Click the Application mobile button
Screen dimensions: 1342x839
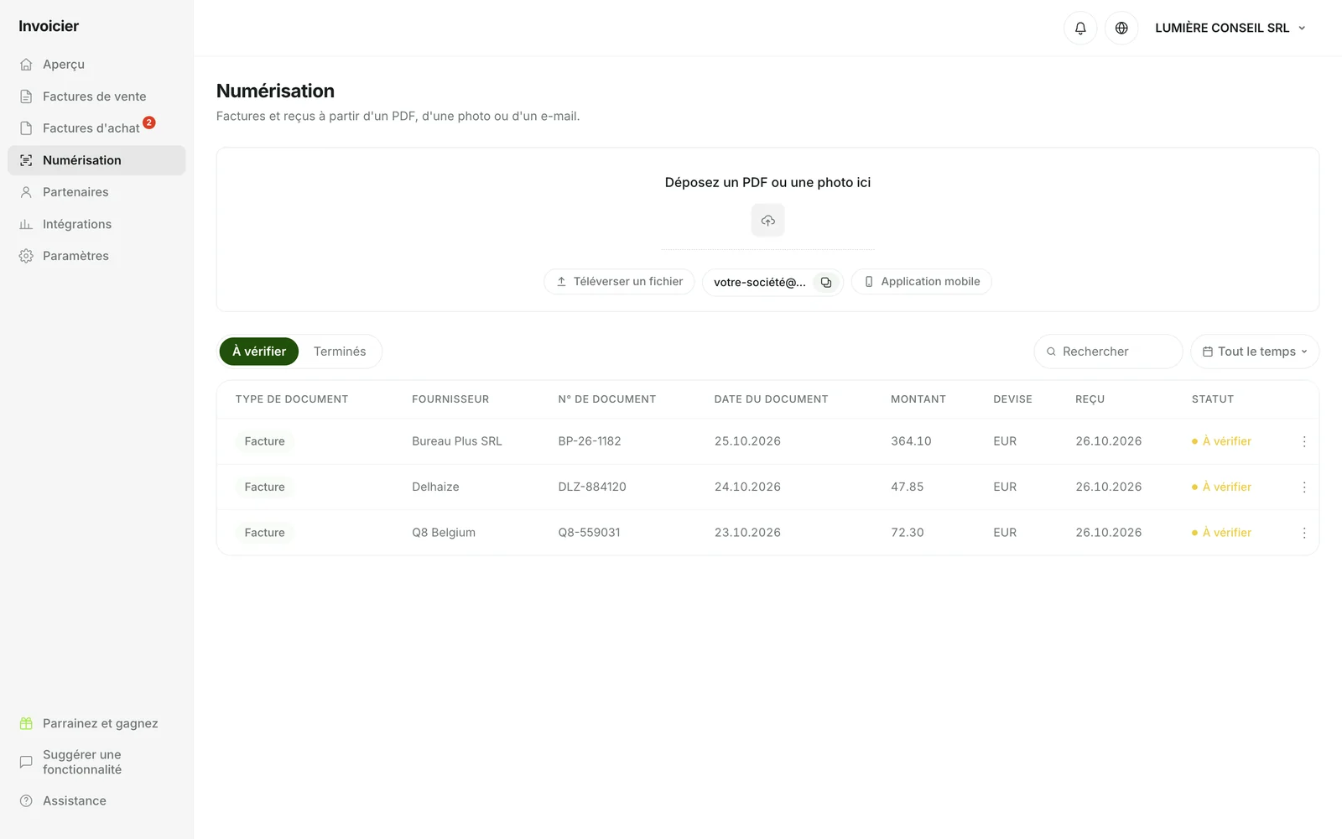(x=922, y=282)
